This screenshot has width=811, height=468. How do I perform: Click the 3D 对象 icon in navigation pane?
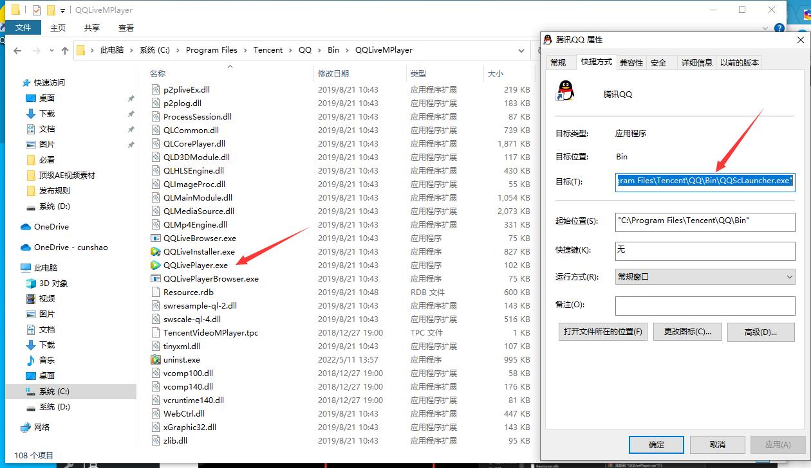pos(30,283)
